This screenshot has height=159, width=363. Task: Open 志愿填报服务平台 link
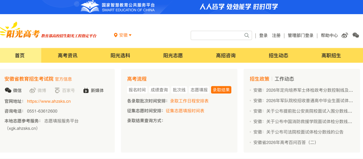pos(62,121)
